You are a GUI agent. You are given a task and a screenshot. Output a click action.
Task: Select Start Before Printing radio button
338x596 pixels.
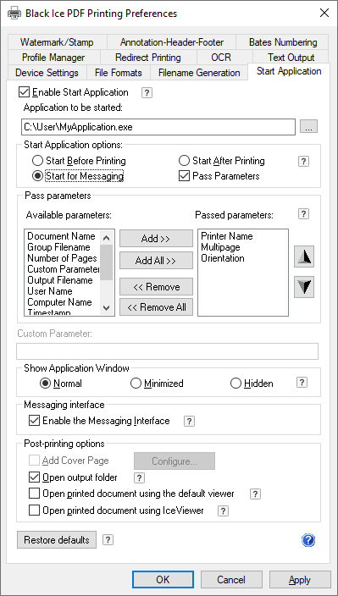coord(37,161)
